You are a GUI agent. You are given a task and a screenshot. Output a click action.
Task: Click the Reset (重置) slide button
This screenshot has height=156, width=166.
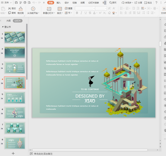tap(68, 8)
